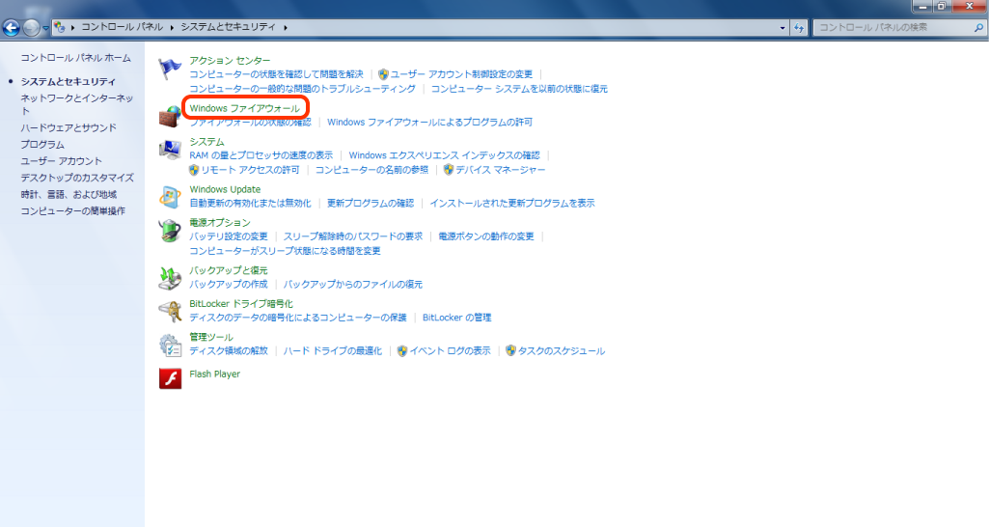Screen dimensions: 989x527
Task: Click the BitLocker drive encryption icon
Action: tap(170, 311)
